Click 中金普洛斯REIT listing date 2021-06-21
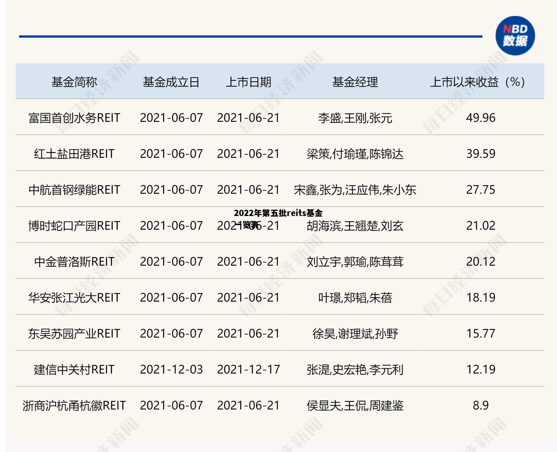Screen dimensions: 557x452 point(249,262)
